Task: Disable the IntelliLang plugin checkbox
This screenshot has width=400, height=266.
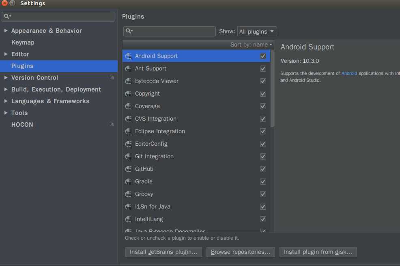Action: pos(263,219)
